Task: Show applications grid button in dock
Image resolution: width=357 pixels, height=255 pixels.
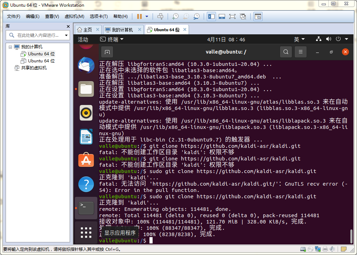Action: click(86, 233)
